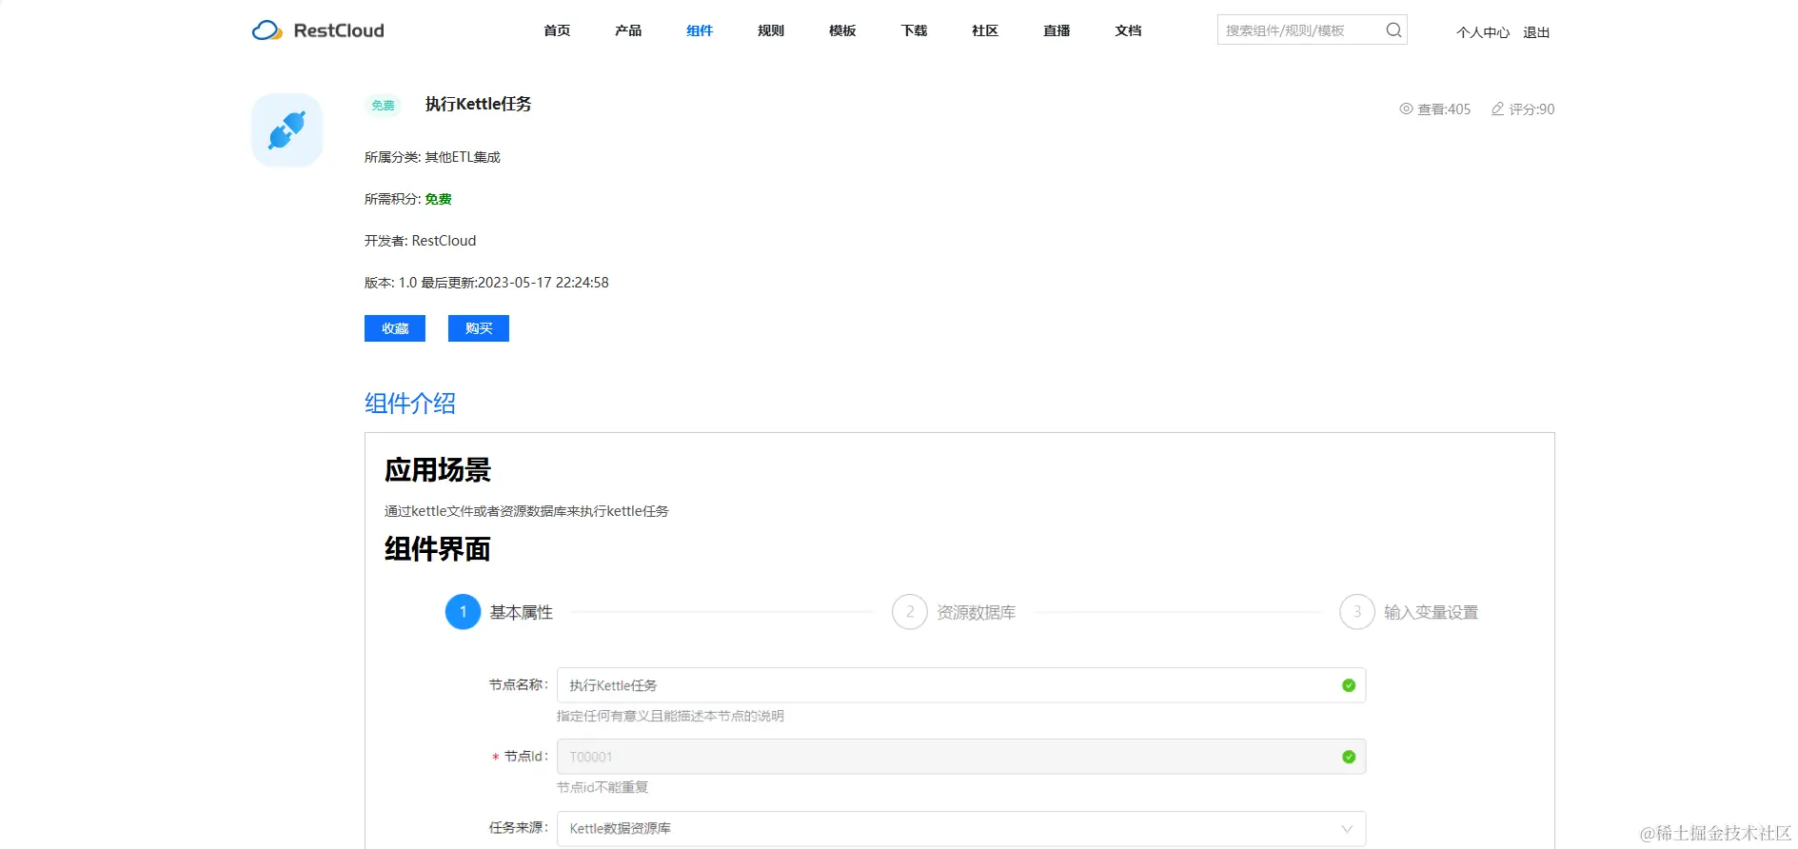Image resolution: width=1798 pixels, height=849 pixels.
Task: Select step 1 基本属性
Action: [x=500, y=612]
